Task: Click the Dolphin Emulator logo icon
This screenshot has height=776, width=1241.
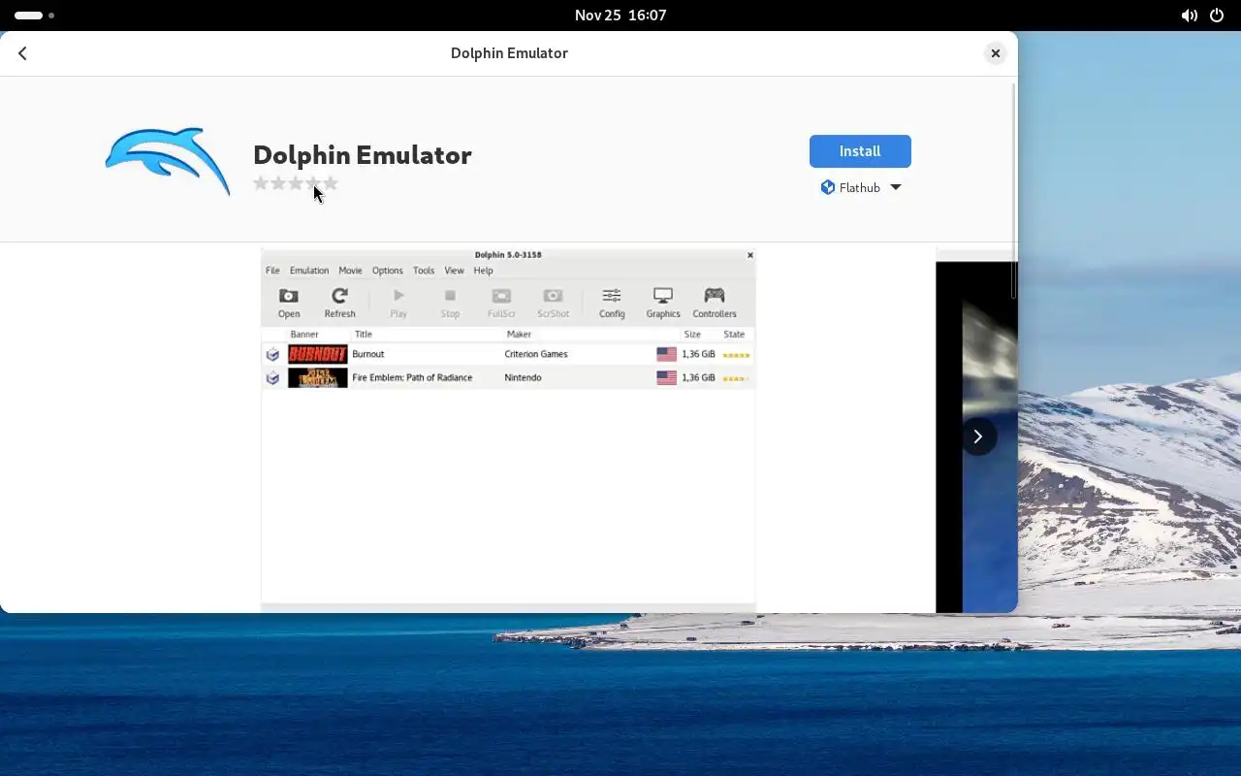Action: point(168,161)
